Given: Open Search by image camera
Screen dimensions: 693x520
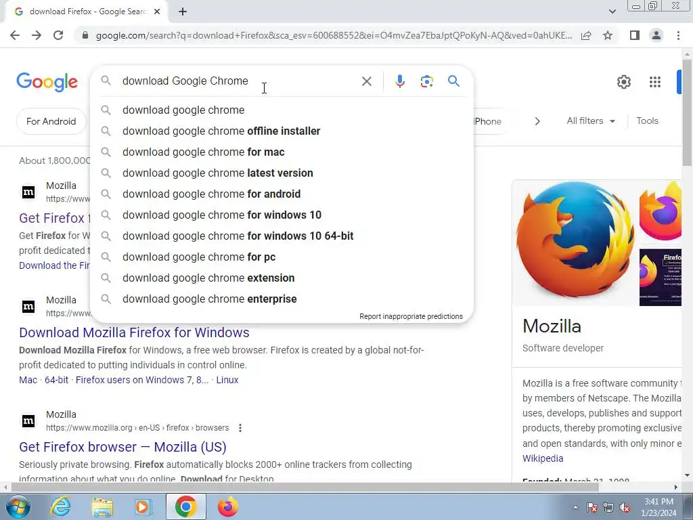Looking at the screenshot, I should 426,81.
